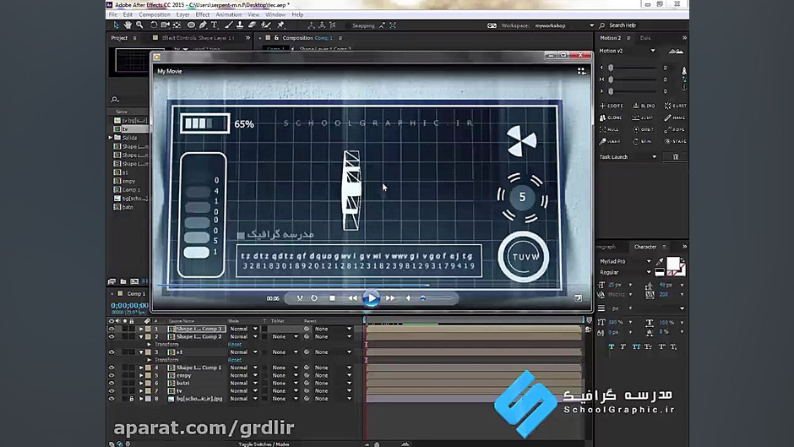
Task: Open the Composition menu
Action: coord(155,14)
